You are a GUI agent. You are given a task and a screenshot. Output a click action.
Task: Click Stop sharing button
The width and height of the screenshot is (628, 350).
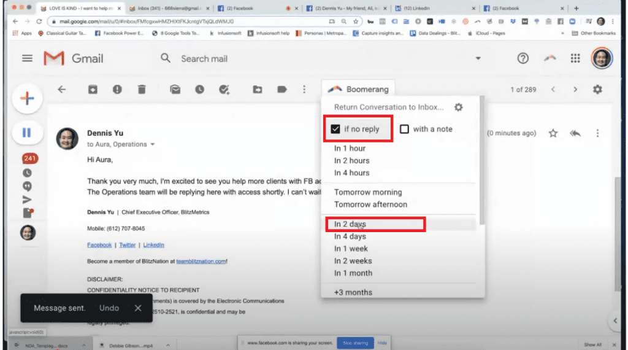click(355, 343)
